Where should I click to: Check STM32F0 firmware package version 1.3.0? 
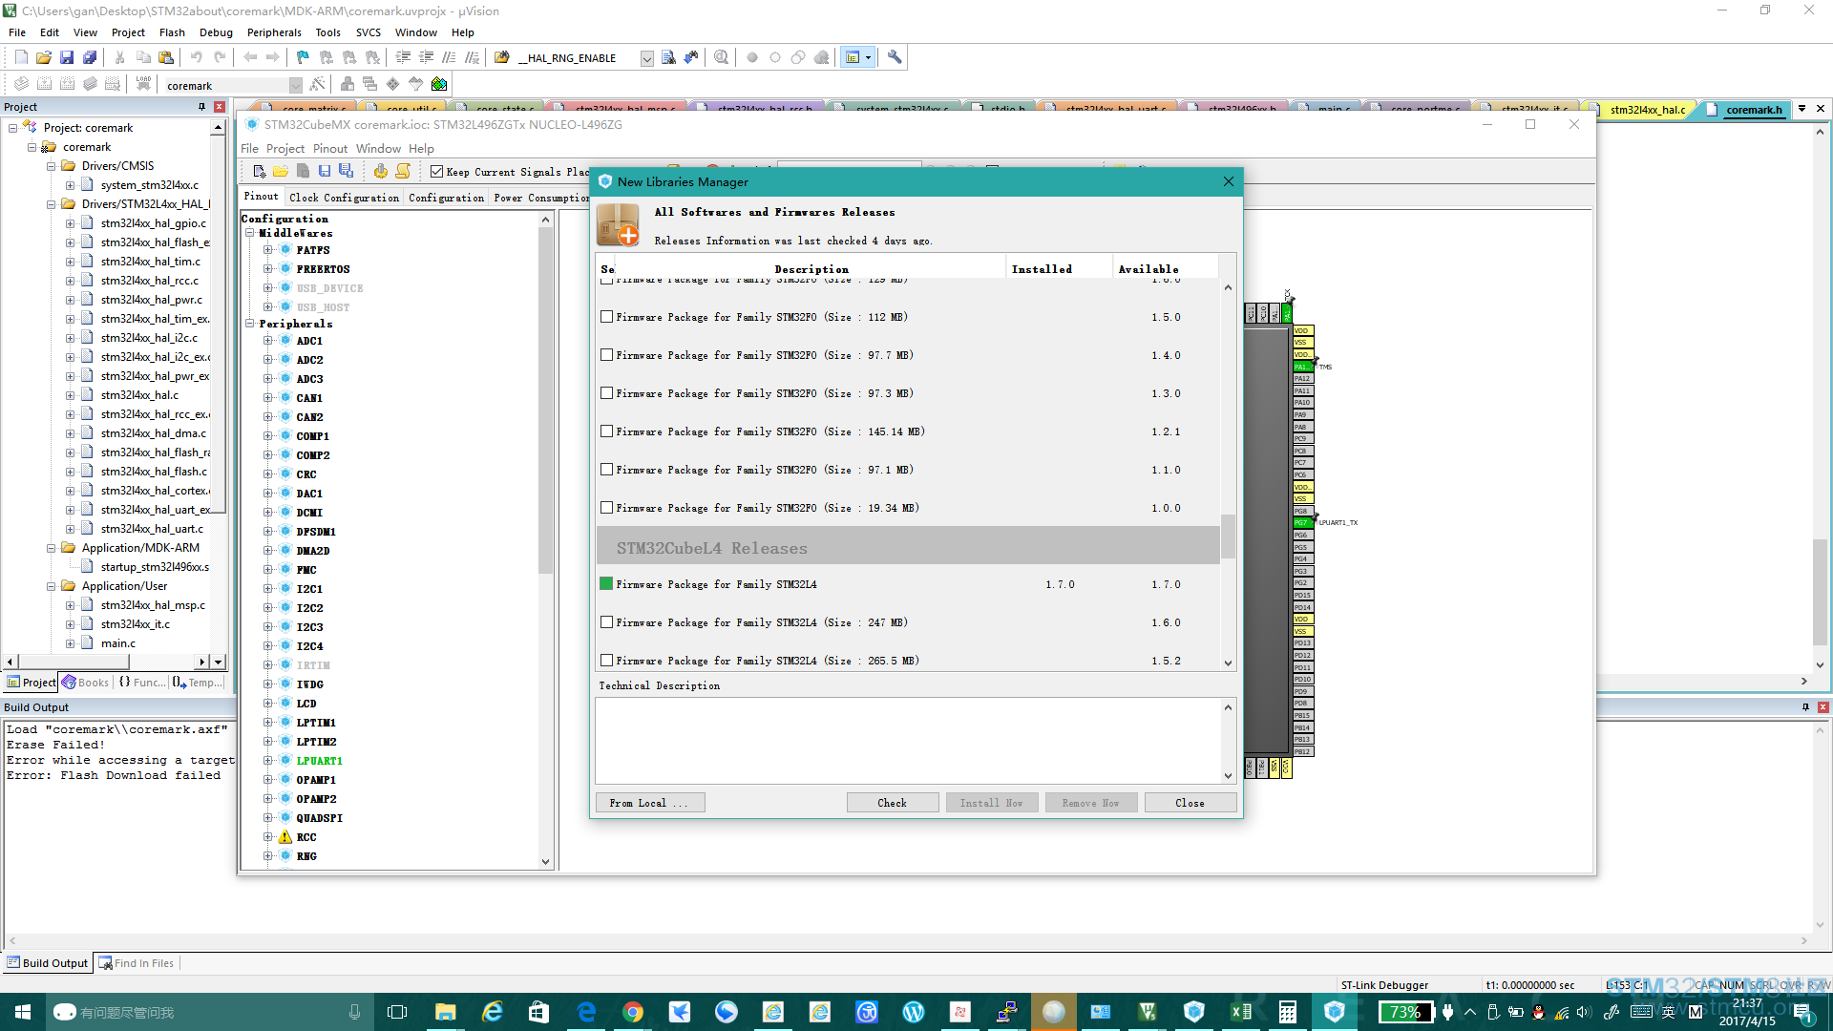click(x=606, y=393)
